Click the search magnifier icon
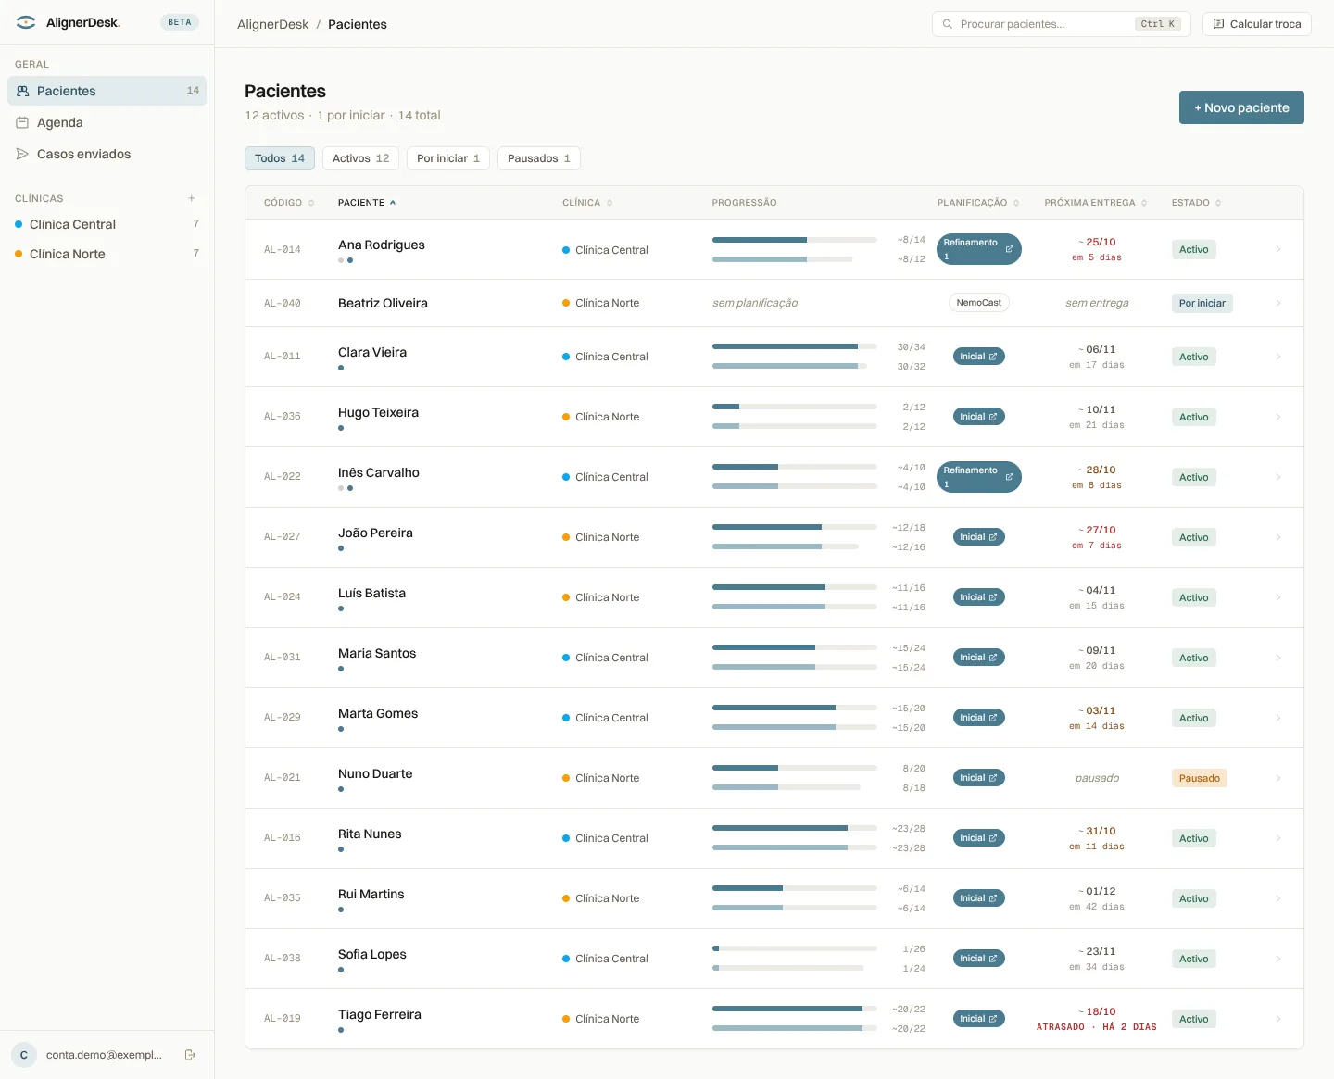The image size is (1334, 1079). [x=948, y=24]
